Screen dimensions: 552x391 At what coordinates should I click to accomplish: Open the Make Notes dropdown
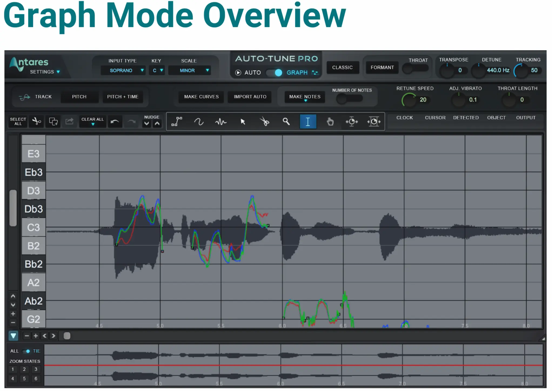pyautogui.click(x=305, y=97)
